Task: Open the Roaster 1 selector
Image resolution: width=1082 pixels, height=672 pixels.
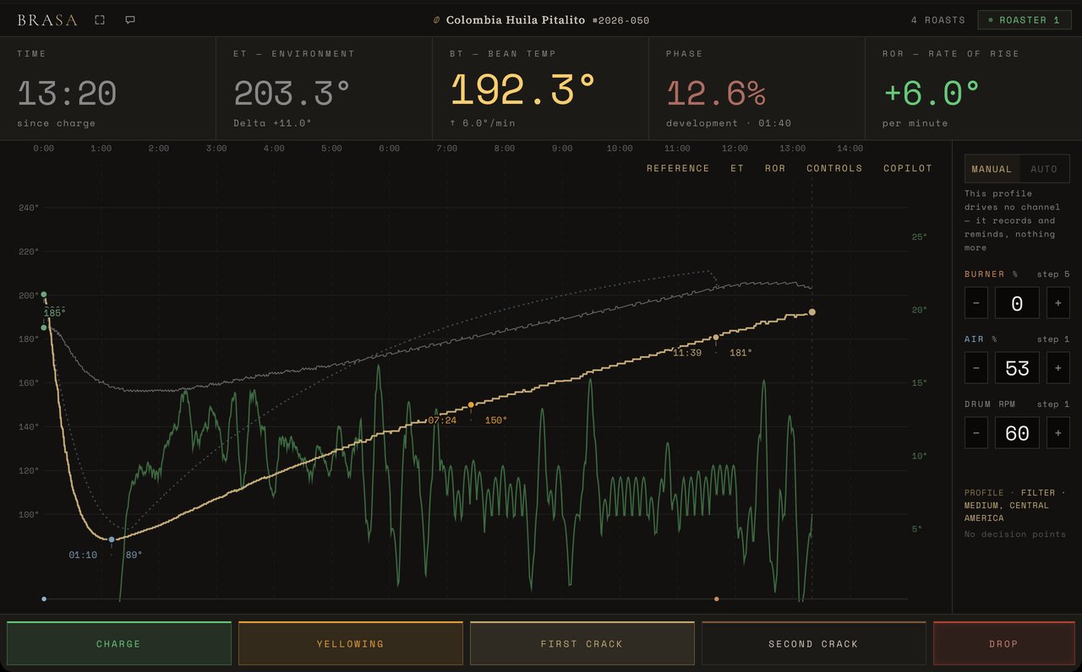Action: pos(1023,20)
